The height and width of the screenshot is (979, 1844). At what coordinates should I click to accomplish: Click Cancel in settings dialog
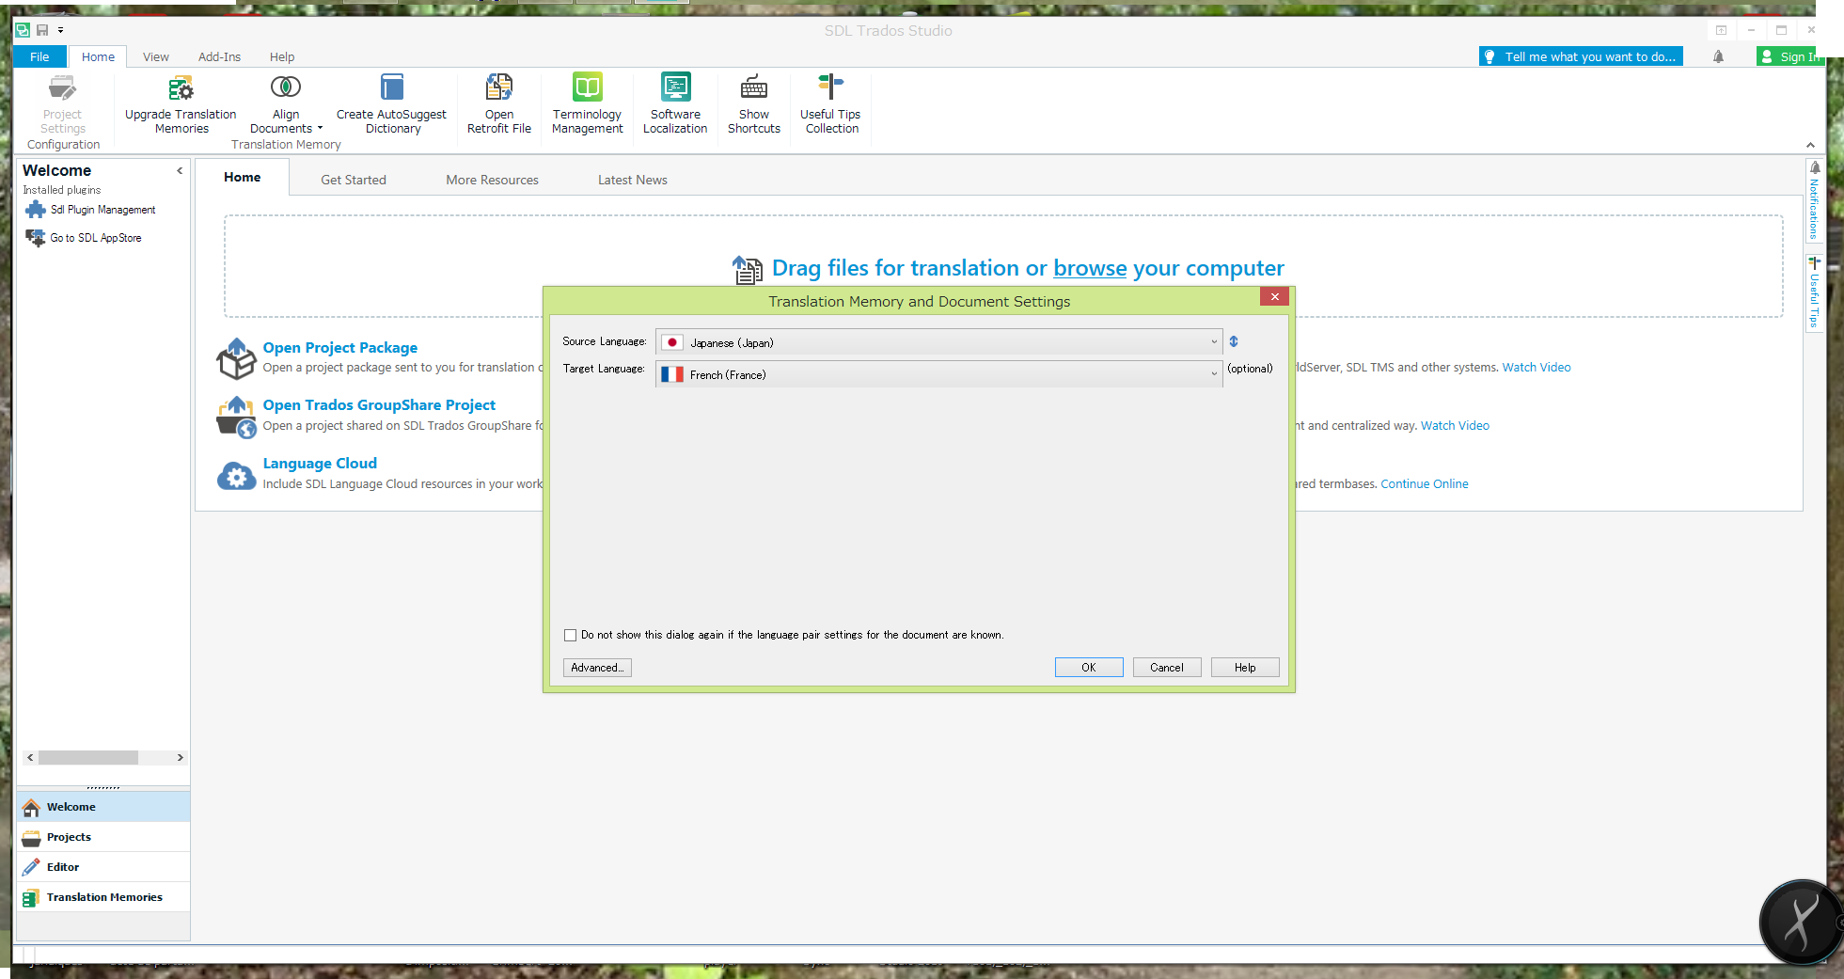click(x=1167, y=668)
